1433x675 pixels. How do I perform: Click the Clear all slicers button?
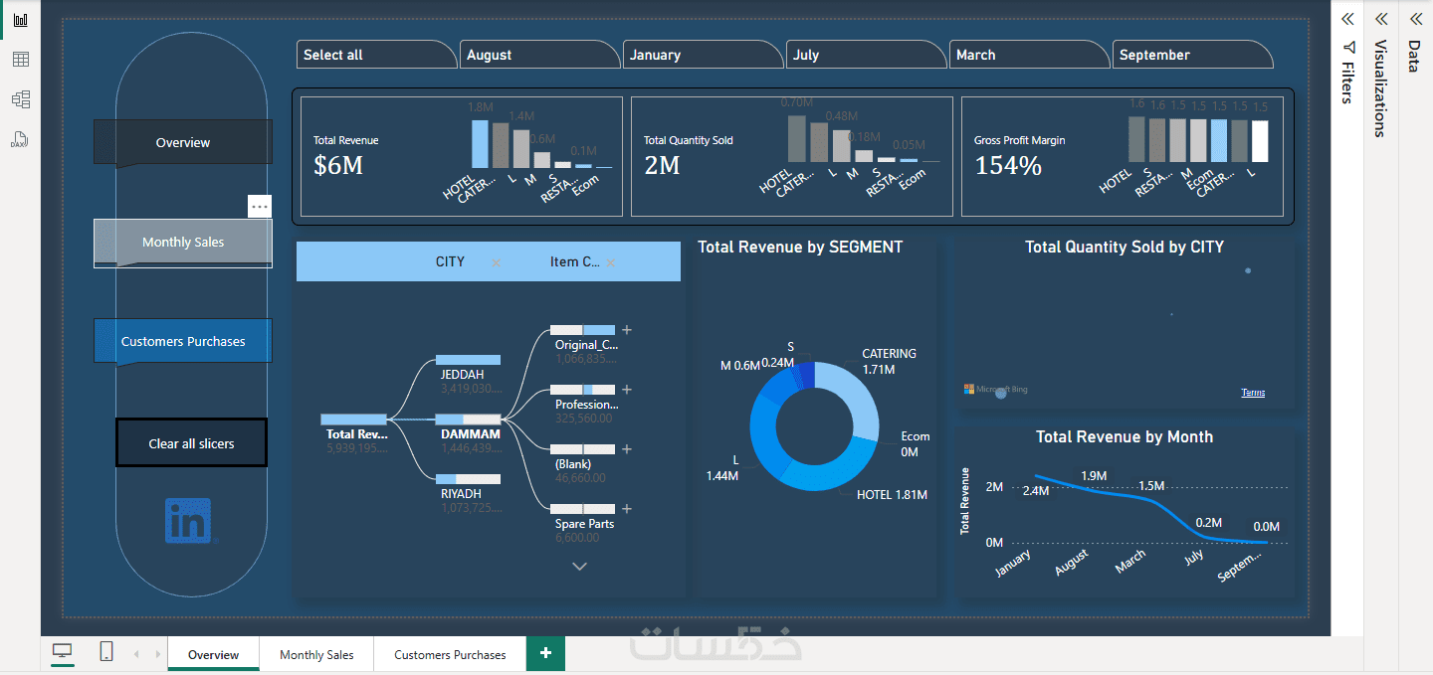click(x=192, y=443)
